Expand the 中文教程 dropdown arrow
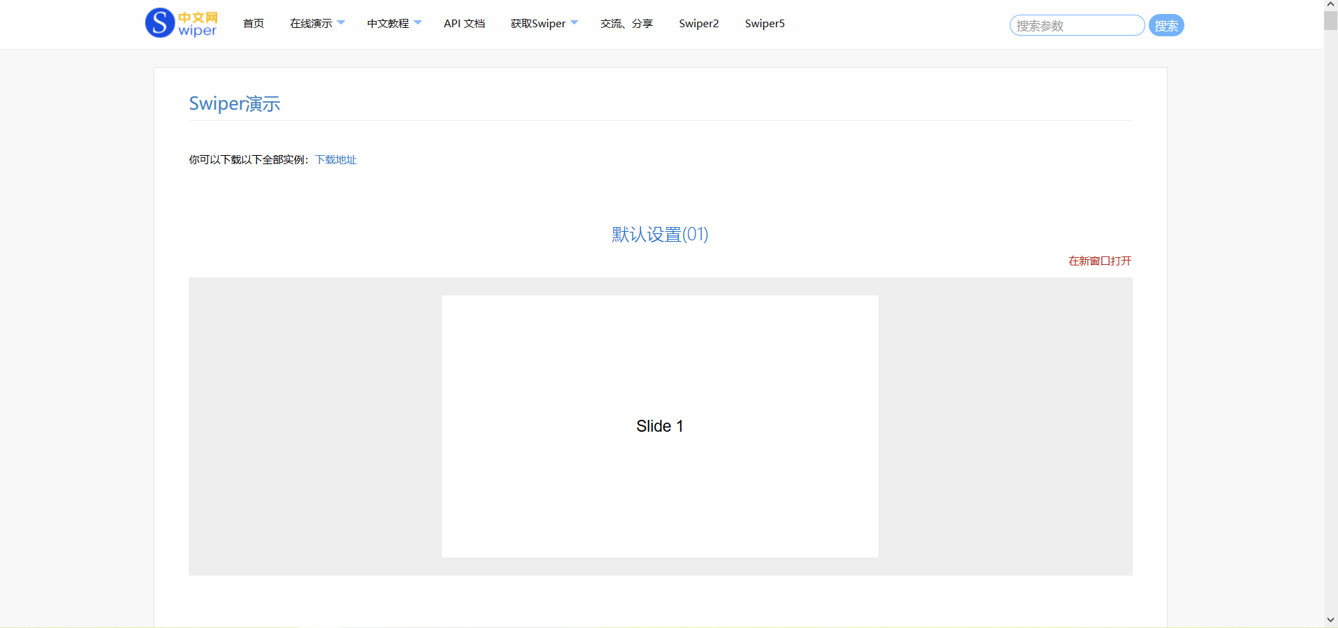1338x628 pixels. pyautogui.click(x=418, y=23)
